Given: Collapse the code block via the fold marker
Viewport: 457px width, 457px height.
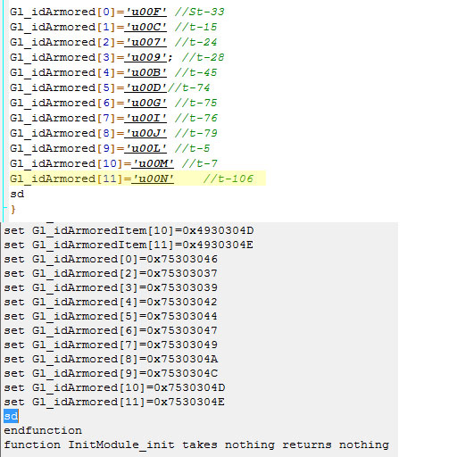Looking at the screenshot, I should tap(4, 207).
